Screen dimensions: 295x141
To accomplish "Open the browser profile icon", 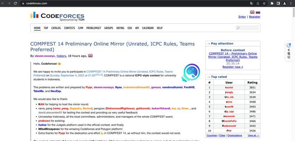I will (285, 4).
